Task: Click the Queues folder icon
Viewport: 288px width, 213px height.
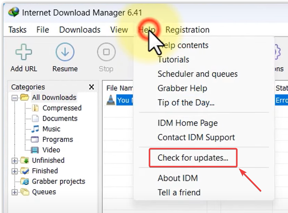Action: pyautogui.click(x=25, y=192)
